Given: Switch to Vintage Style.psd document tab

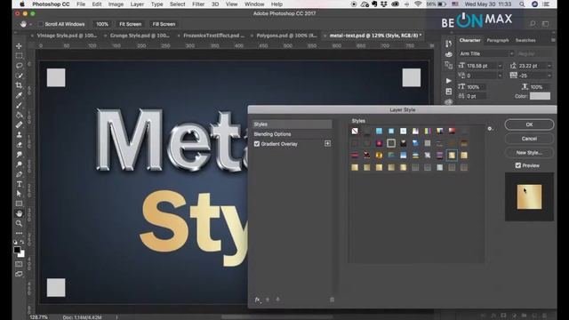Looking at the screenshot, I should click(x=67, y=36).
